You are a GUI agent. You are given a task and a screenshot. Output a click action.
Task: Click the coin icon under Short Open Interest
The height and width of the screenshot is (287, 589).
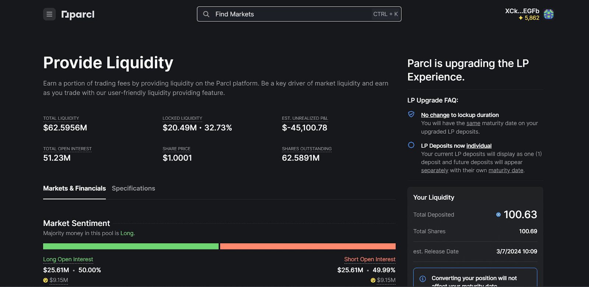coord(373,280)
